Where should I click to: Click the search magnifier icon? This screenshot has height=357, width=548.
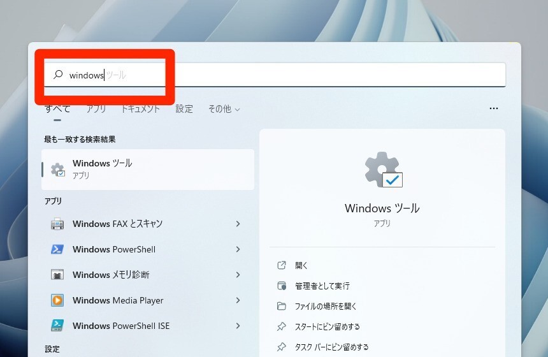pos(58,74)
